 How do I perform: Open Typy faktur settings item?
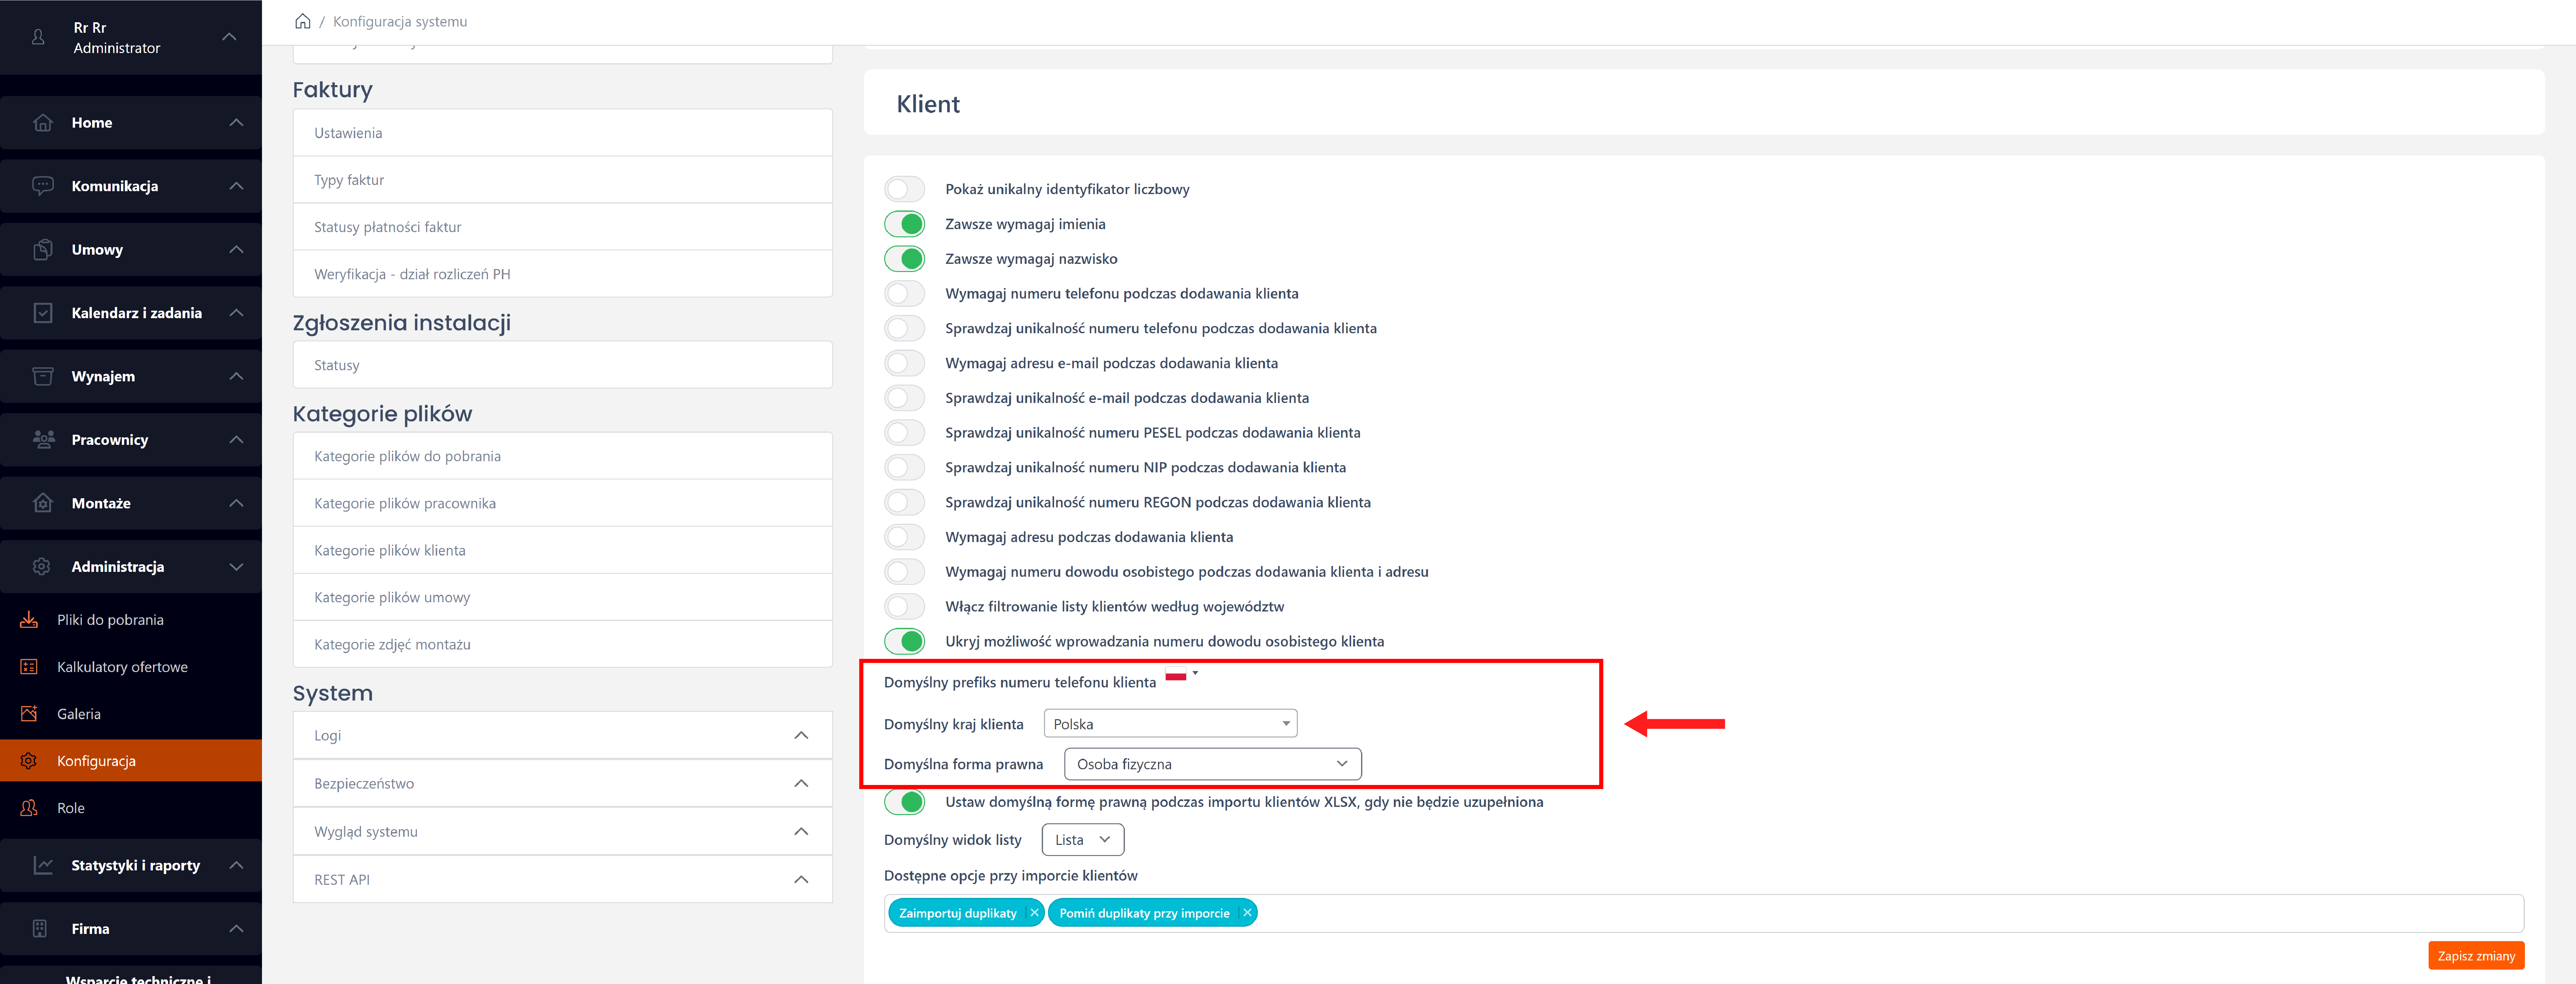(562, 180)
